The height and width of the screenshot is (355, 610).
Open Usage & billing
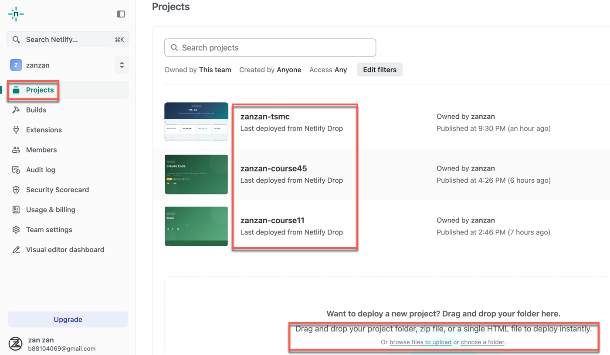point(68,210)
